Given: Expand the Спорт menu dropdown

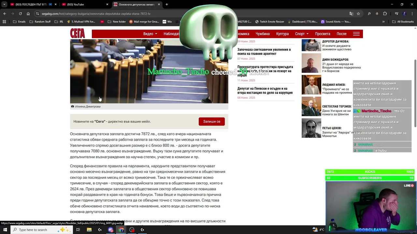Looking at the screenshot, I should (302, 34).
